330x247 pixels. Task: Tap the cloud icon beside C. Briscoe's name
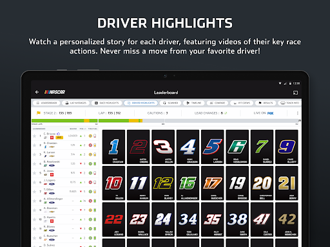click(58, 134)
